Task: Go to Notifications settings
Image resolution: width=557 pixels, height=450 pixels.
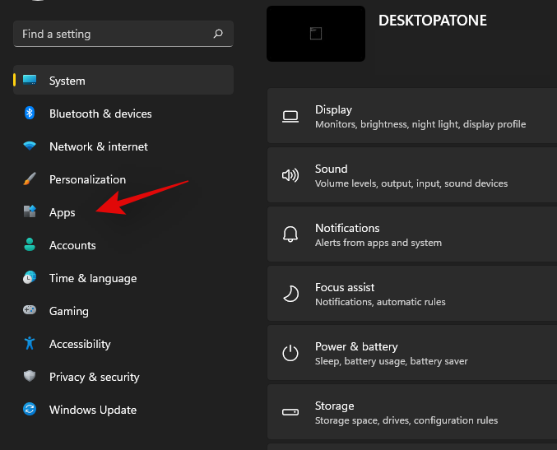Action: pyautogui.click(x=411, y=234)
